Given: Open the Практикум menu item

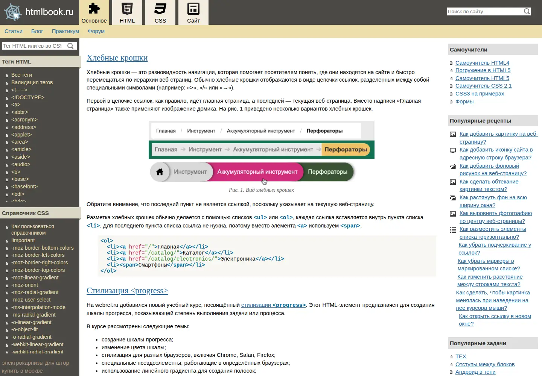Looking at the screenshot, I should coord(65,31).
